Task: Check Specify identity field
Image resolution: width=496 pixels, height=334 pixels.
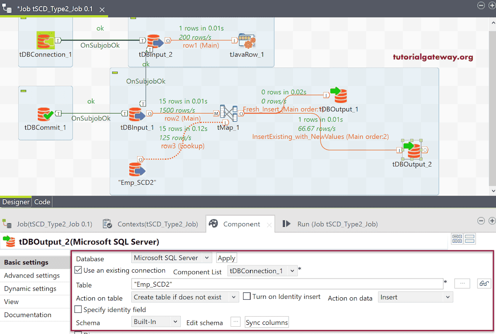Action: 78,309
